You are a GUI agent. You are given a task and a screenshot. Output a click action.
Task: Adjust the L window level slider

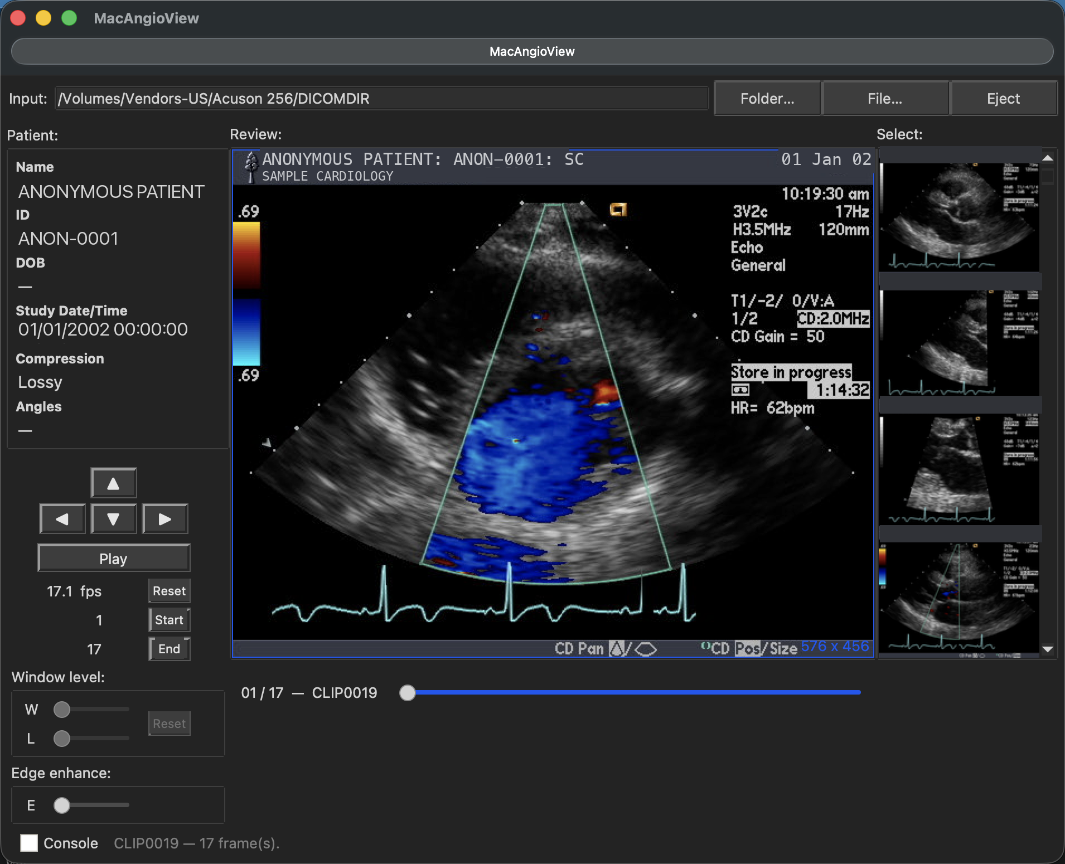(91, 739)
